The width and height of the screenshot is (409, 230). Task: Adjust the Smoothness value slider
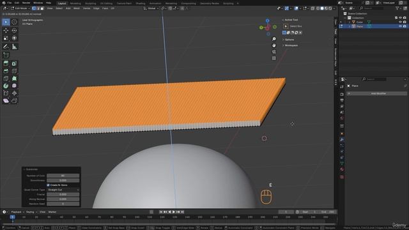pos(63,180)
